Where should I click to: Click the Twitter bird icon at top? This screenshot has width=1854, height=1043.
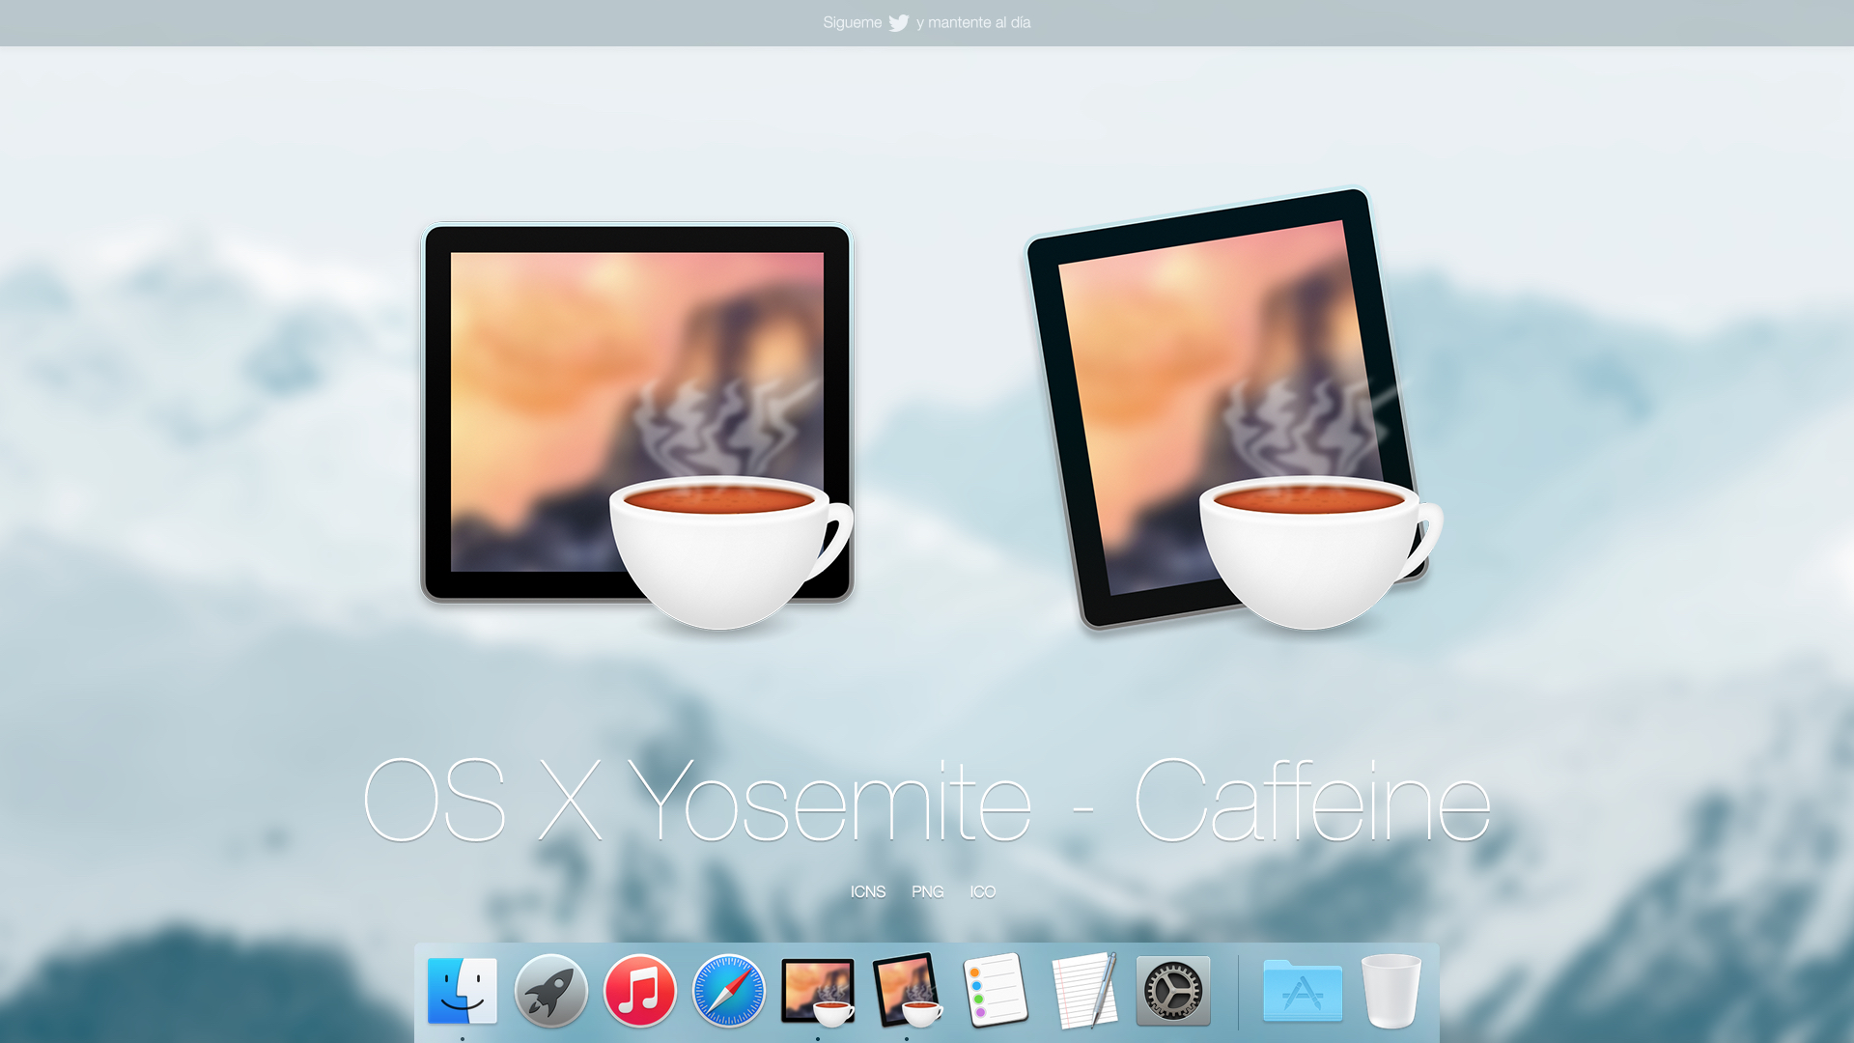[x=899, y=23]
